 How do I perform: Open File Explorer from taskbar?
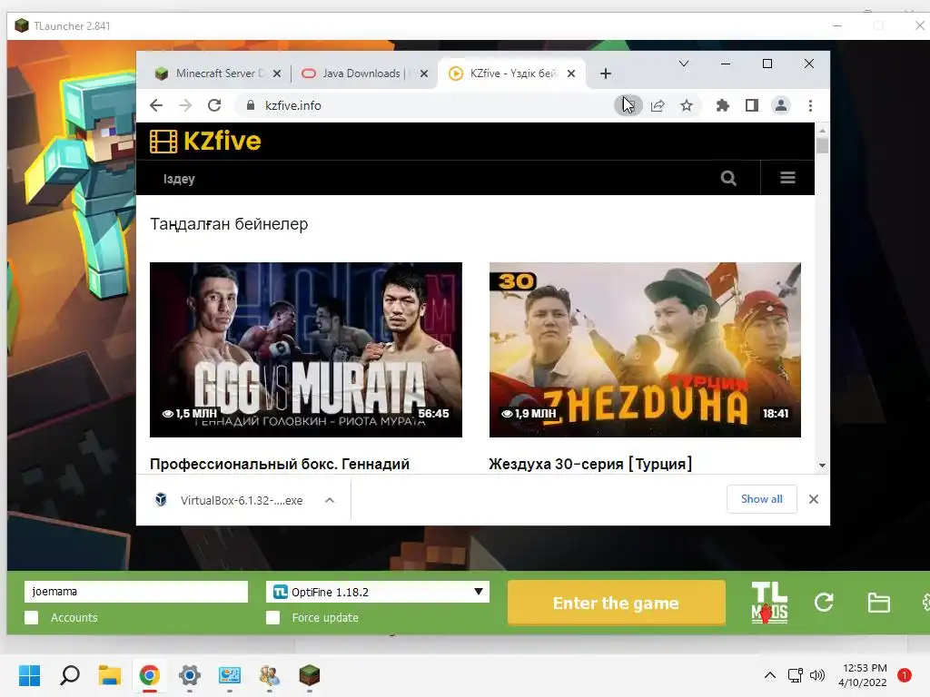[110, 675]
